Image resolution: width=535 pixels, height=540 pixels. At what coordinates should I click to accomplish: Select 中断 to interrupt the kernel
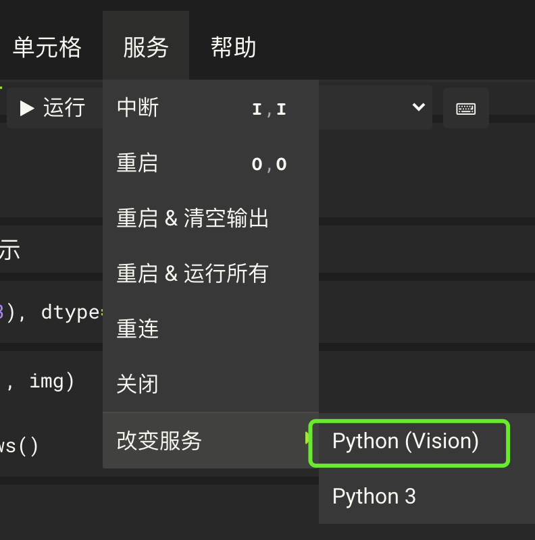(x=138, y=108)
